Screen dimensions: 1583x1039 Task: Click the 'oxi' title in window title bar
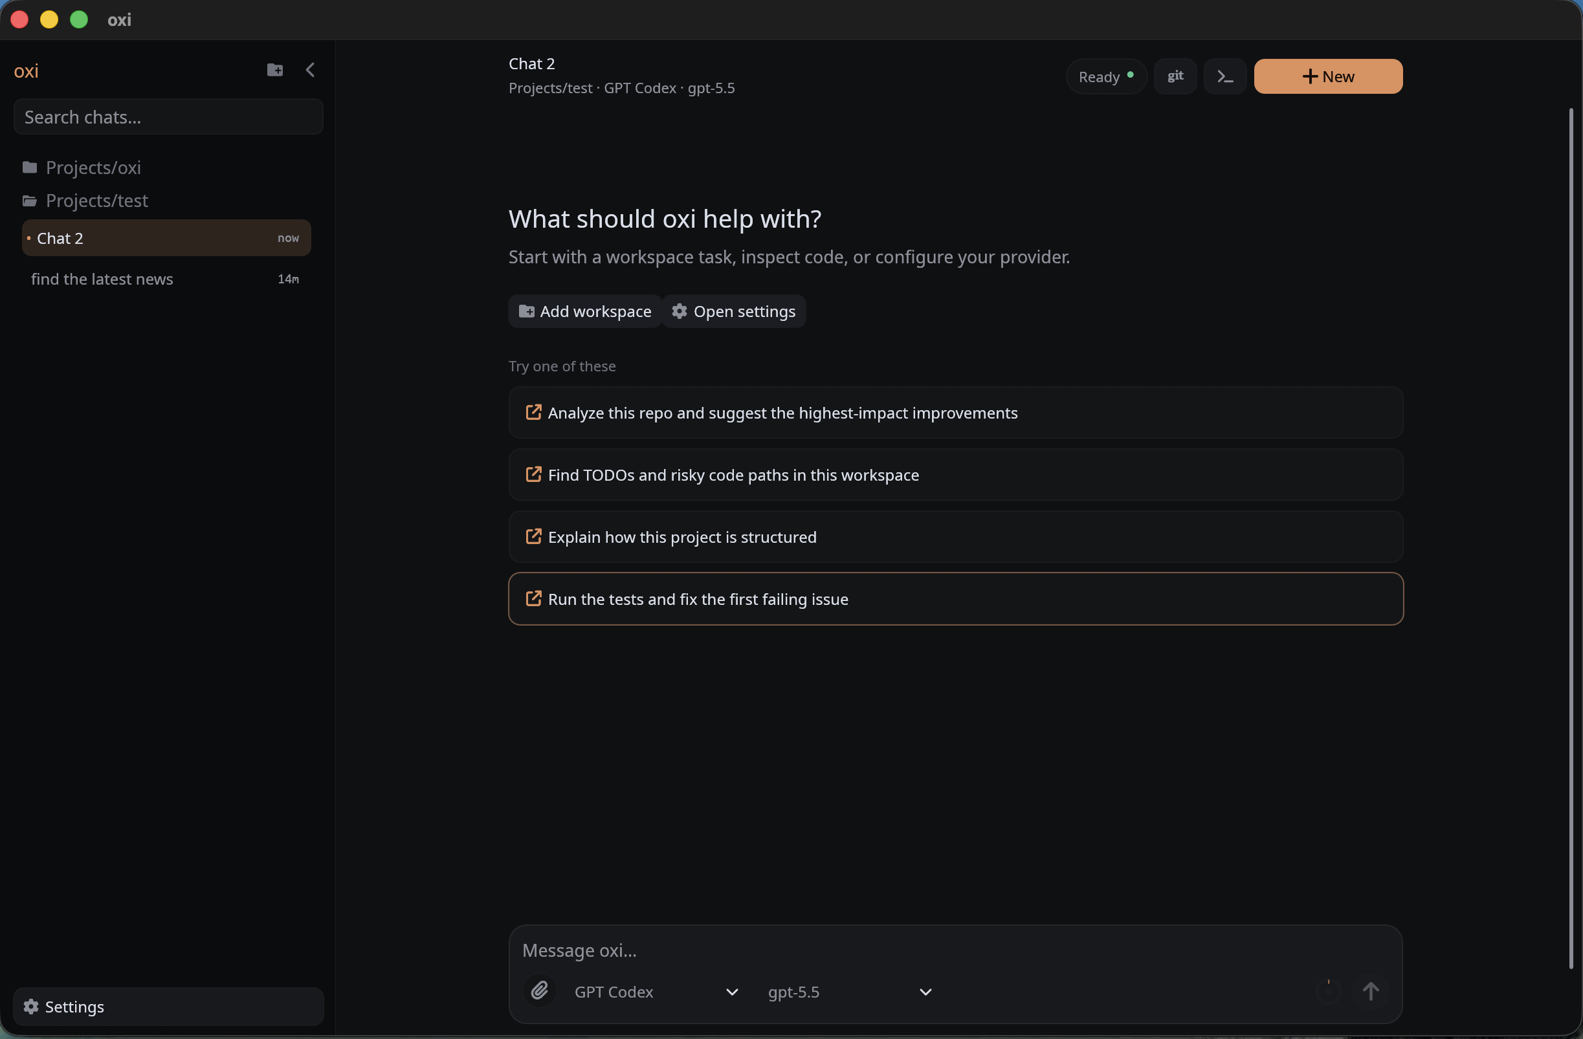[119, 20]
